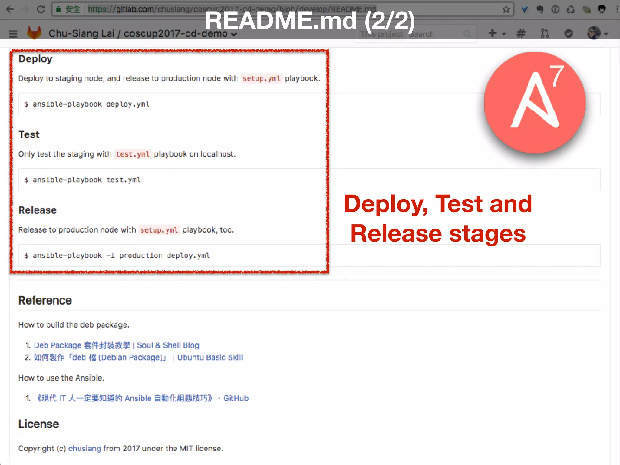Expand the plus icon dropdown arrow

click(x=504, y=34)
